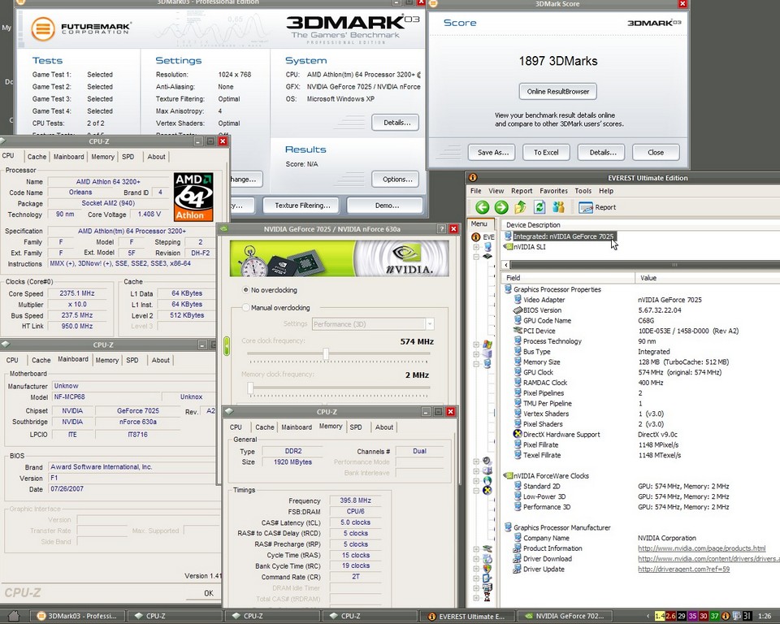Open About tab in CPU-Z mainboard window
The width and height of the screenshot is (780, 624).
161,360
